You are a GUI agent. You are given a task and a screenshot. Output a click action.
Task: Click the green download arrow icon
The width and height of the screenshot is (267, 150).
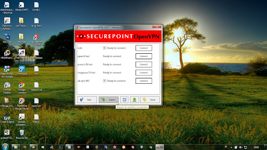click(134, 100)
